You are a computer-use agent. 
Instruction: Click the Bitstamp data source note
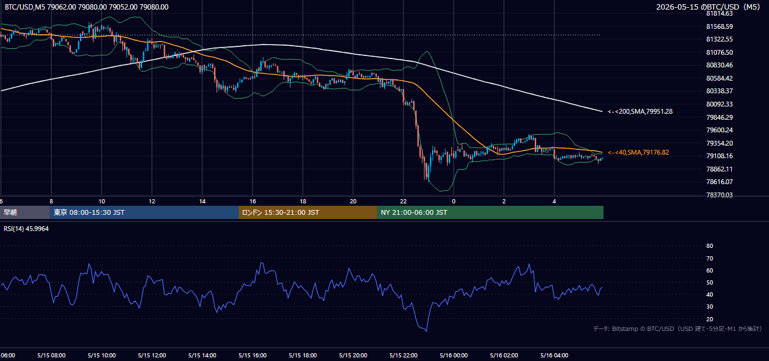(678, 329)
